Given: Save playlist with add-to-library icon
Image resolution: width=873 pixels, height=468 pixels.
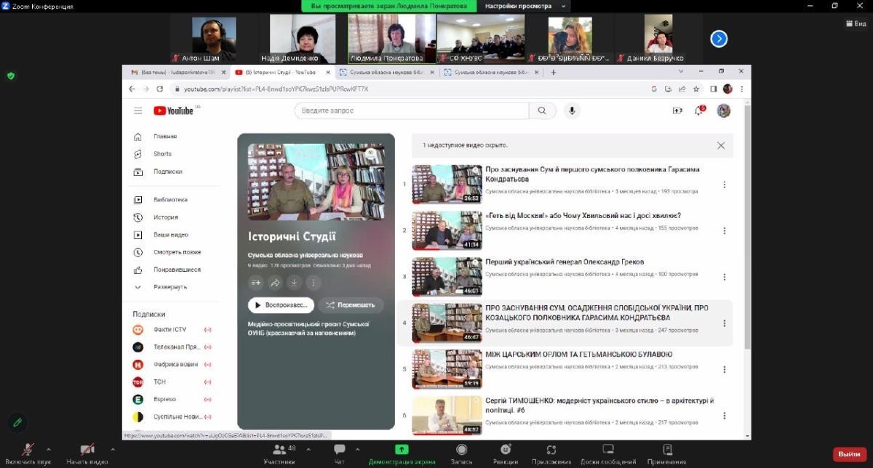Looking at the screenshot, I should (255, 283).
